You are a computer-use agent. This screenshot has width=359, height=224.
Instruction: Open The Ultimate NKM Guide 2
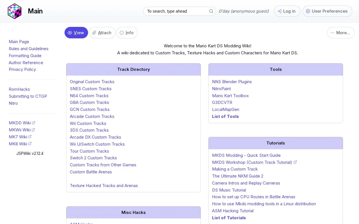238,176
